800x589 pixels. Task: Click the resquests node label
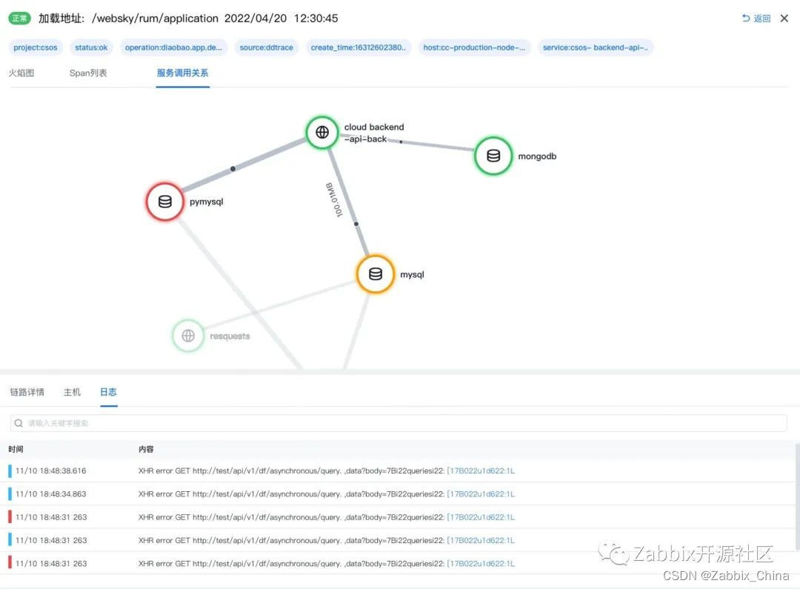pos(230,336)
